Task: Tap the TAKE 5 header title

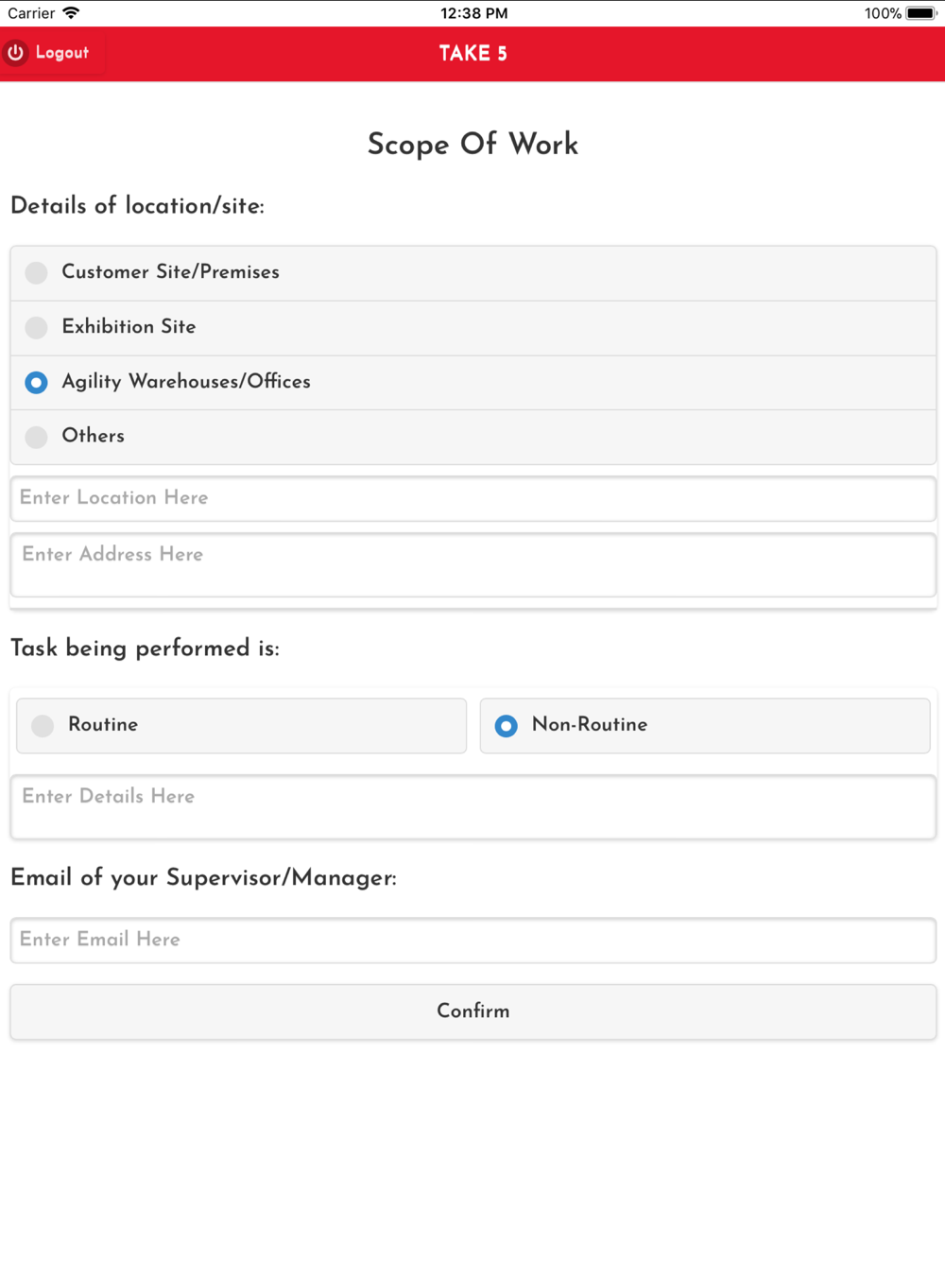Action: pos(472,53)
